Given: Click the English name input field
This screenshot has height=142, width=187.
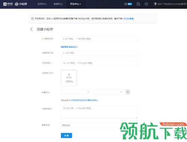Looking at the screenshot, I should click(x=99, y=53).
